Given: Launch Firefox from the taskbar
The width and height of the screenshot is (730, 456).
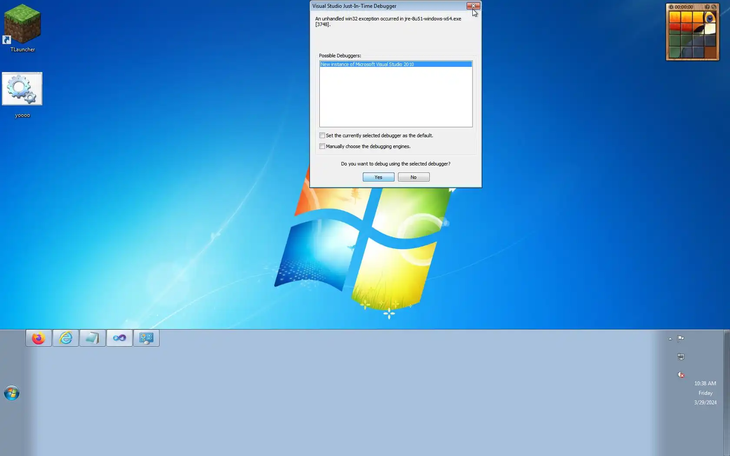Looking at the screenshot, I should (39, 338).
